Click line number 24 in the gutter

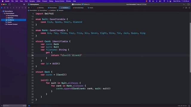33,55
